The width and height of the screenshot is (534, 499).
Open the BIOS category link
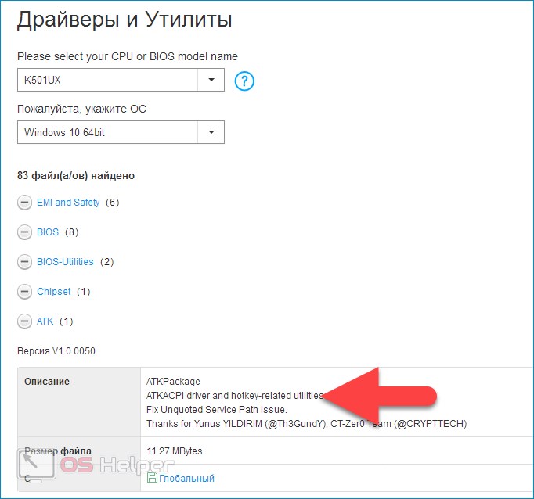(48, 232)
